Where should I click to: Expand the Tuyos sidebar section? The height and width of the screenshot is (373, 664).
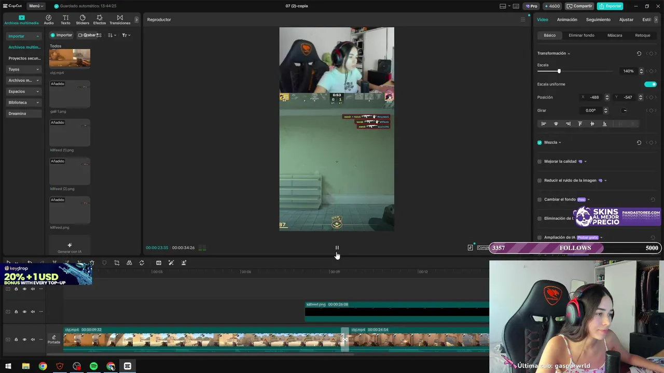(x=37, y=69)
